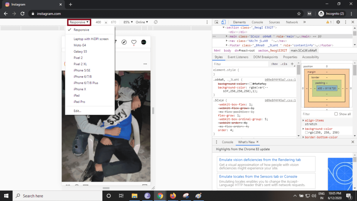This screenshot has height=201, width=357.
Task: Click the warnings count indicator
Action: click(329, 22)
